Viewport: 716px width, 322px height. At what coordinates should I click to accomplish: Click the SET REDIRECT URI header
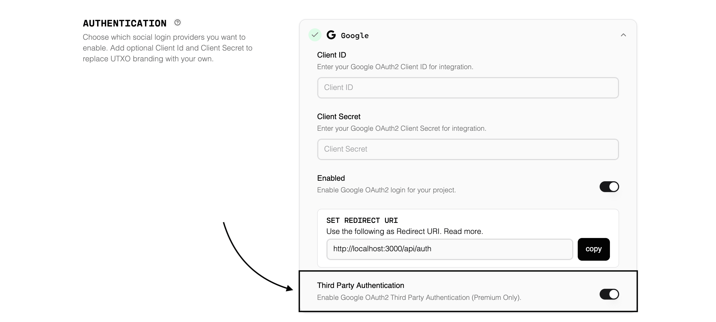pyautogui.click(x=362, y=220)
